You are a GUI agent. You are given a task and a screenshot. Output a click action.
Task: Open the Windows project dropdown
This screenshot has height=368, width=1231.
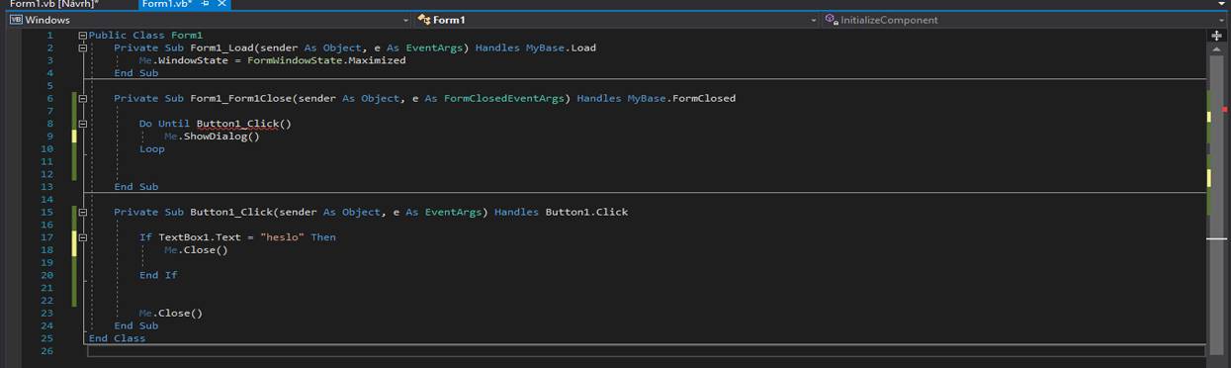[x=210, y=20]
